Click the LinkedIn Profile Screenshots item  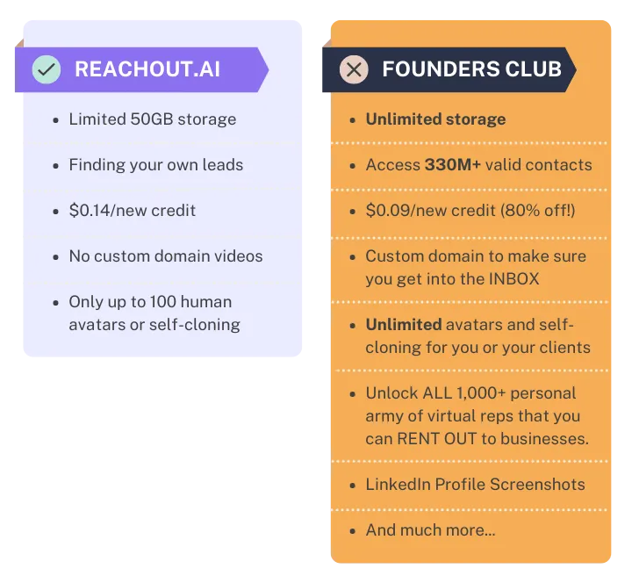(475, 485)
